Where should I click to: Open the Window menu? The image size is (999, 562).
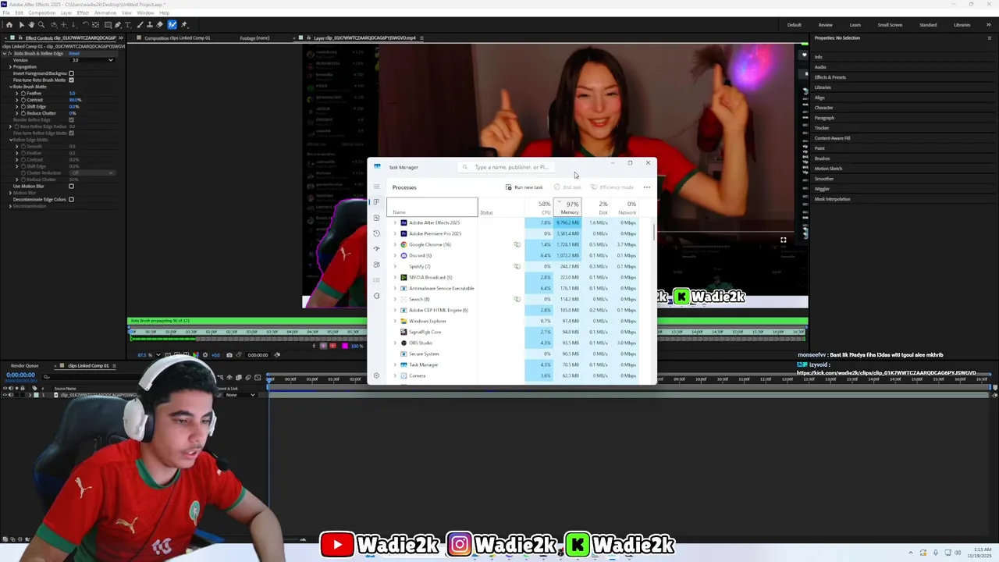145,12
